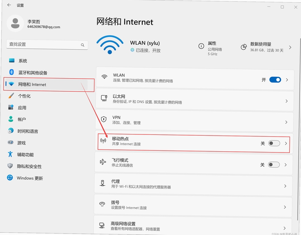Open 属性 network properties
This screenshot has height=235, width=301.
(x=212, y=43)
